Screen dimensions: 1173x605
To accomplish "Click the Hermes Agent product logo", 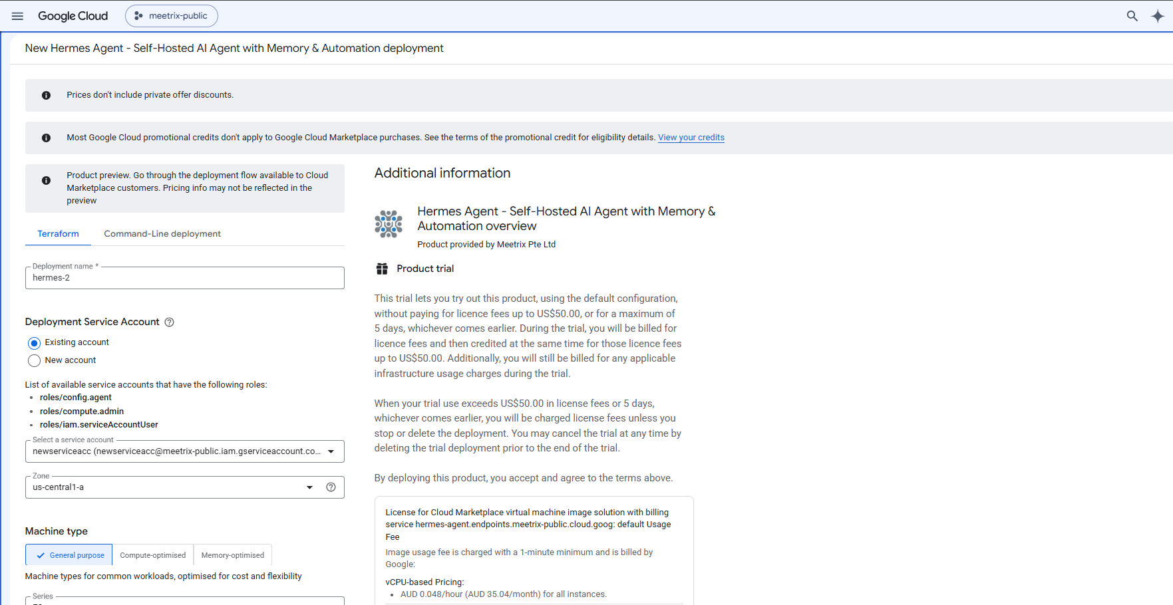I will pyautogui.click(x=389, y=224).
